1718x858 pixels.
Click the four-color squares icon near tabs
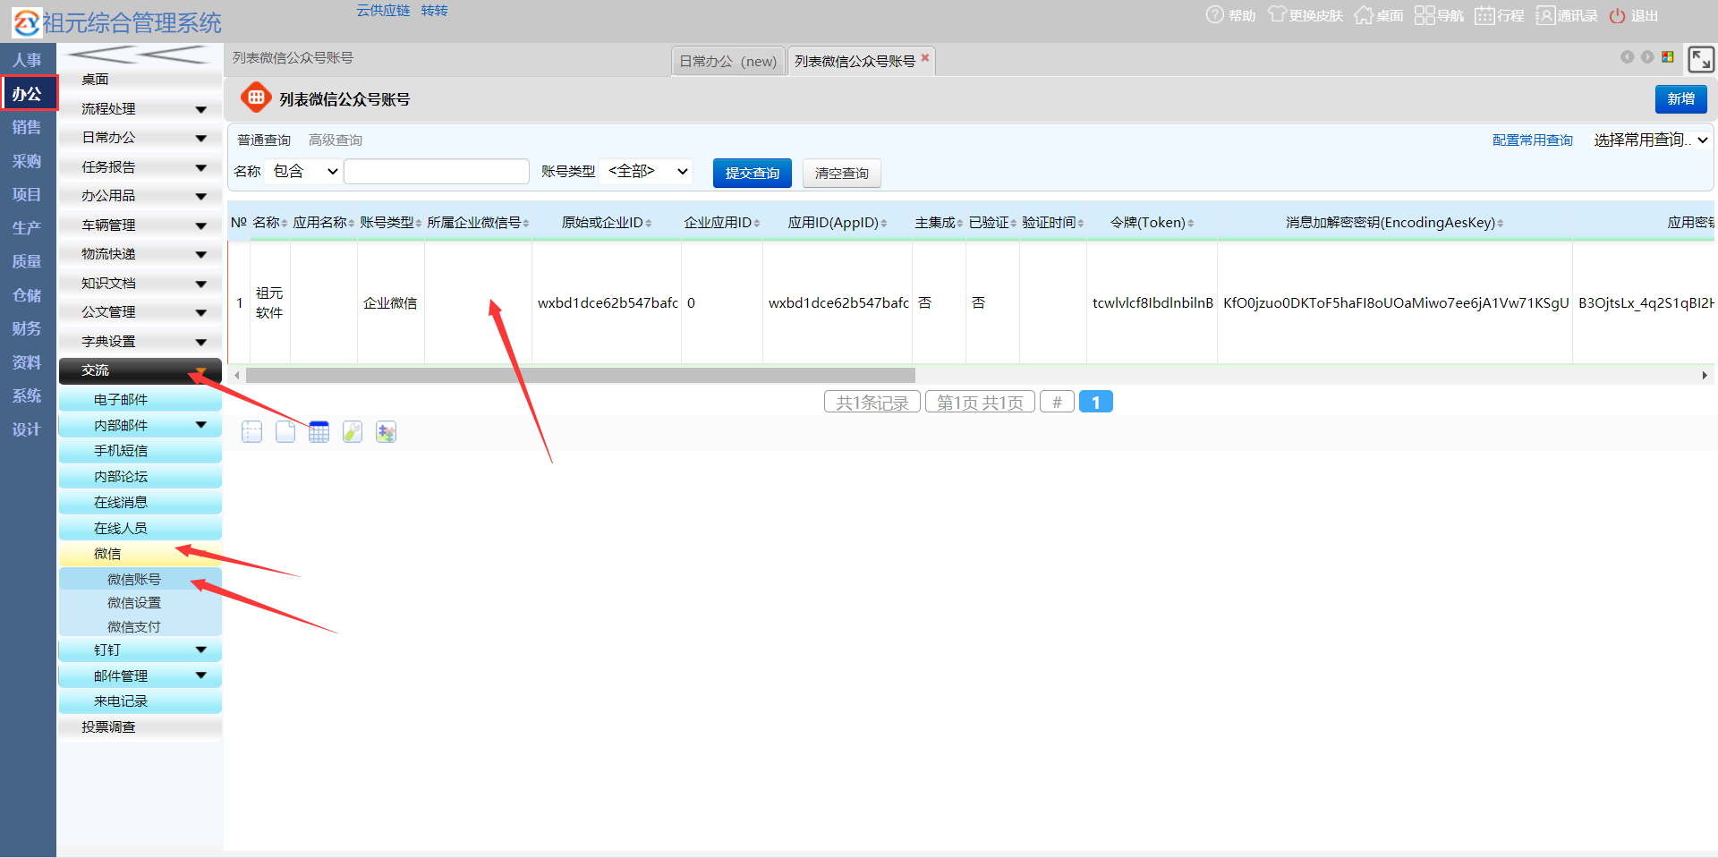[x=1668, y=57]
